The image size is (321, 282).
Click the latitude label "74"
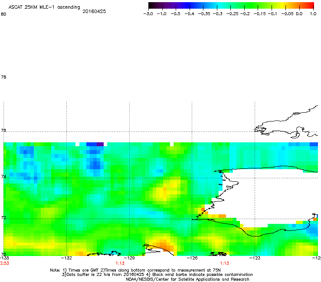pos(3,177)
